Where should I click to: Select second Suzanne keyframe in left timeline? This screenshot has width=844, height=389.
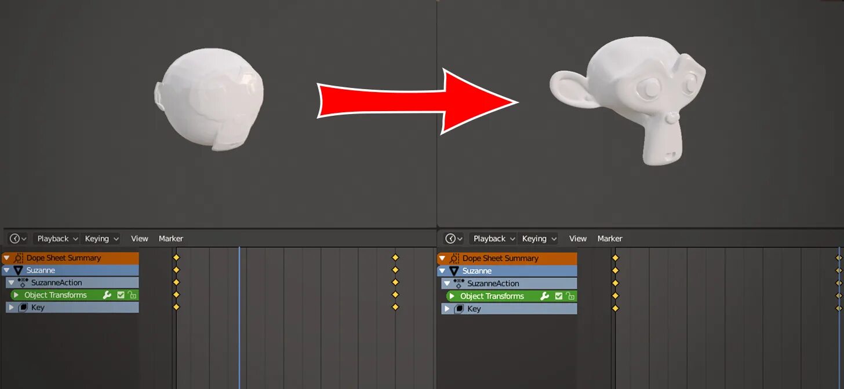[395, 270]
